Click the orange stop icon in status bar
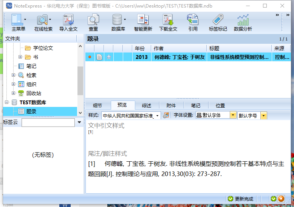 click(281, 199)
